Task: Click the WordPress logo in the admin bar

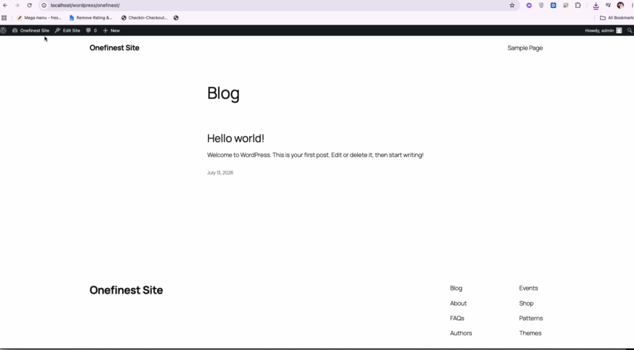Action: (3, 30)
